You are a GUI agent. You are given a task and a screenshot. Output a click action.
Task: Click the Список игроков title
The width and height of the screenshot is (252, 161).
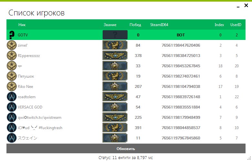(37, 13)
